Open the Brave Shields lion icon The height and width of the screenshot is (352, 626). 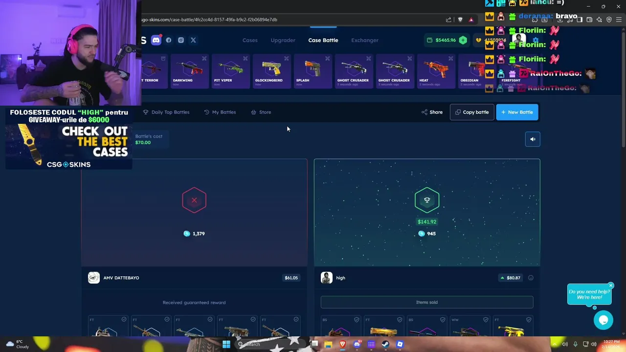460,20
